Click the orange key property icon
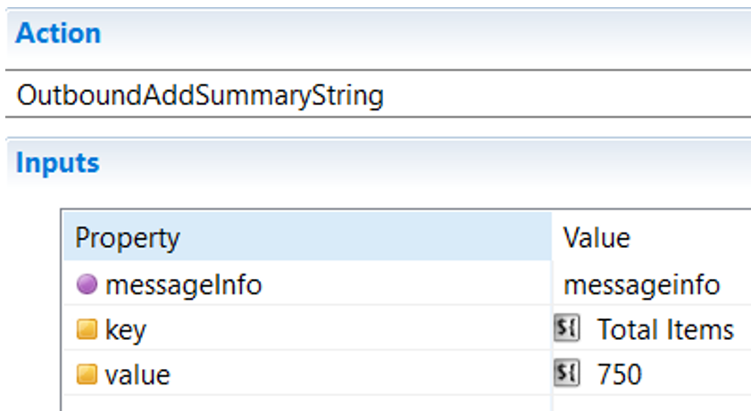 (87, 329)
